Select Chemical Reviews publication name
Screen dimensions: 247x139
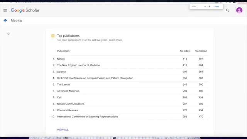pos(68,110)
